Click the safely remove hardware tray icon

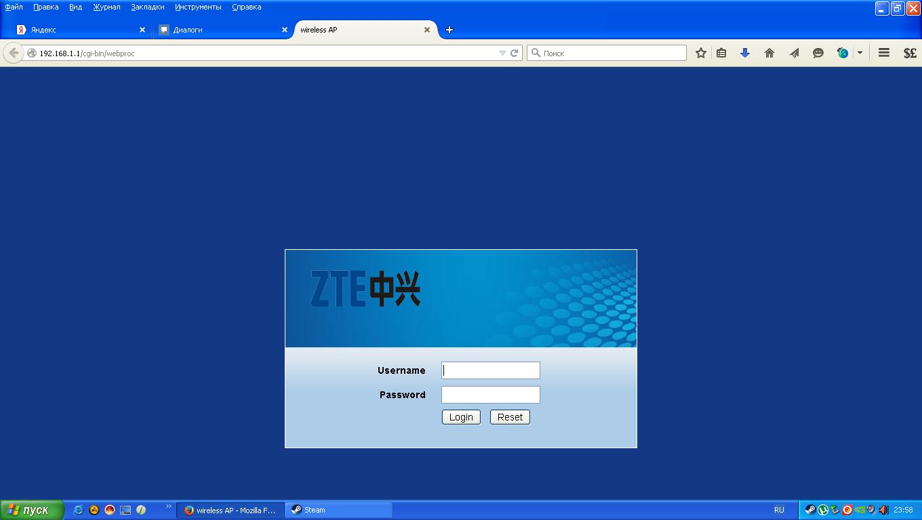tap(835, 510)
